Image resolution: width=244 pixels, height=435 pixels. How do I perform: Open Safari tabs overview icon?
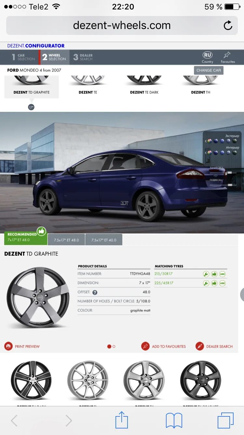pos(225,421)
